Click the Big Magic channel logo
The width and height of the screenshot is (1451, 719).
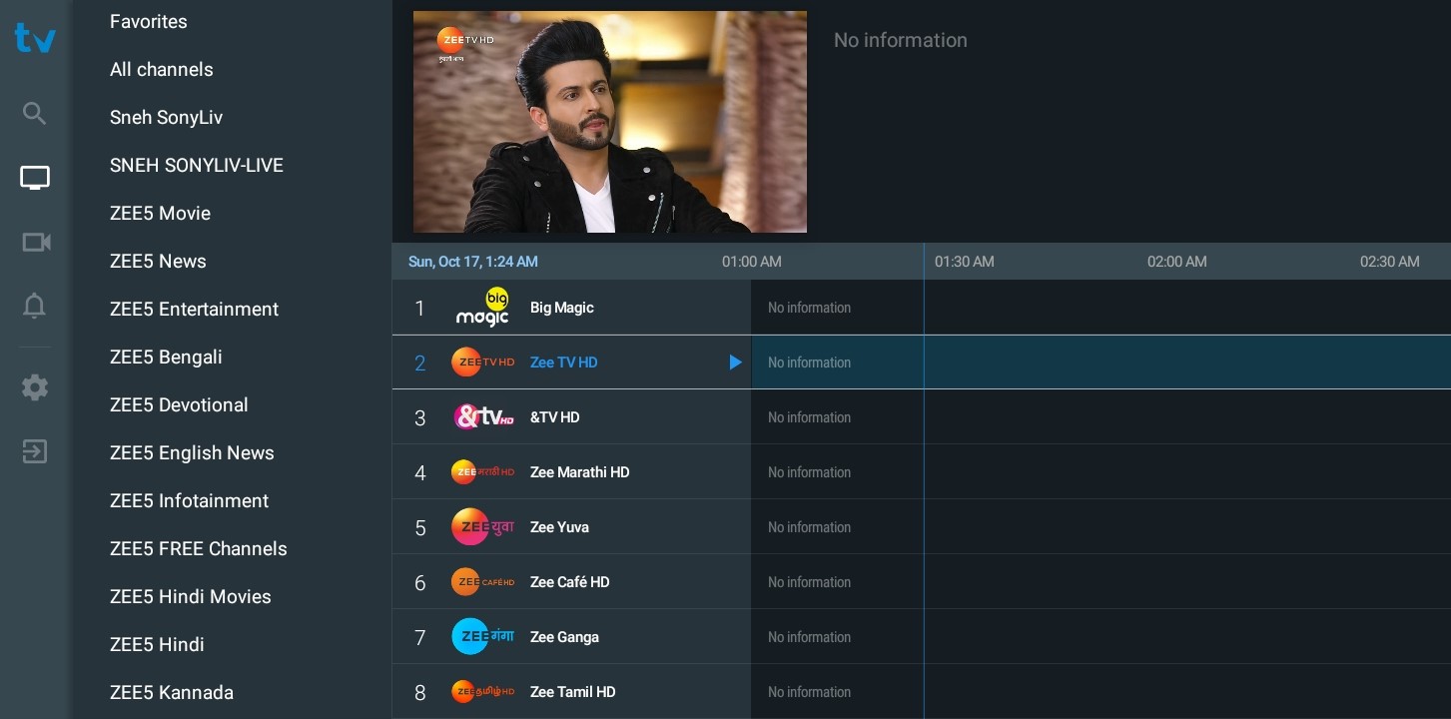point(483,308)
